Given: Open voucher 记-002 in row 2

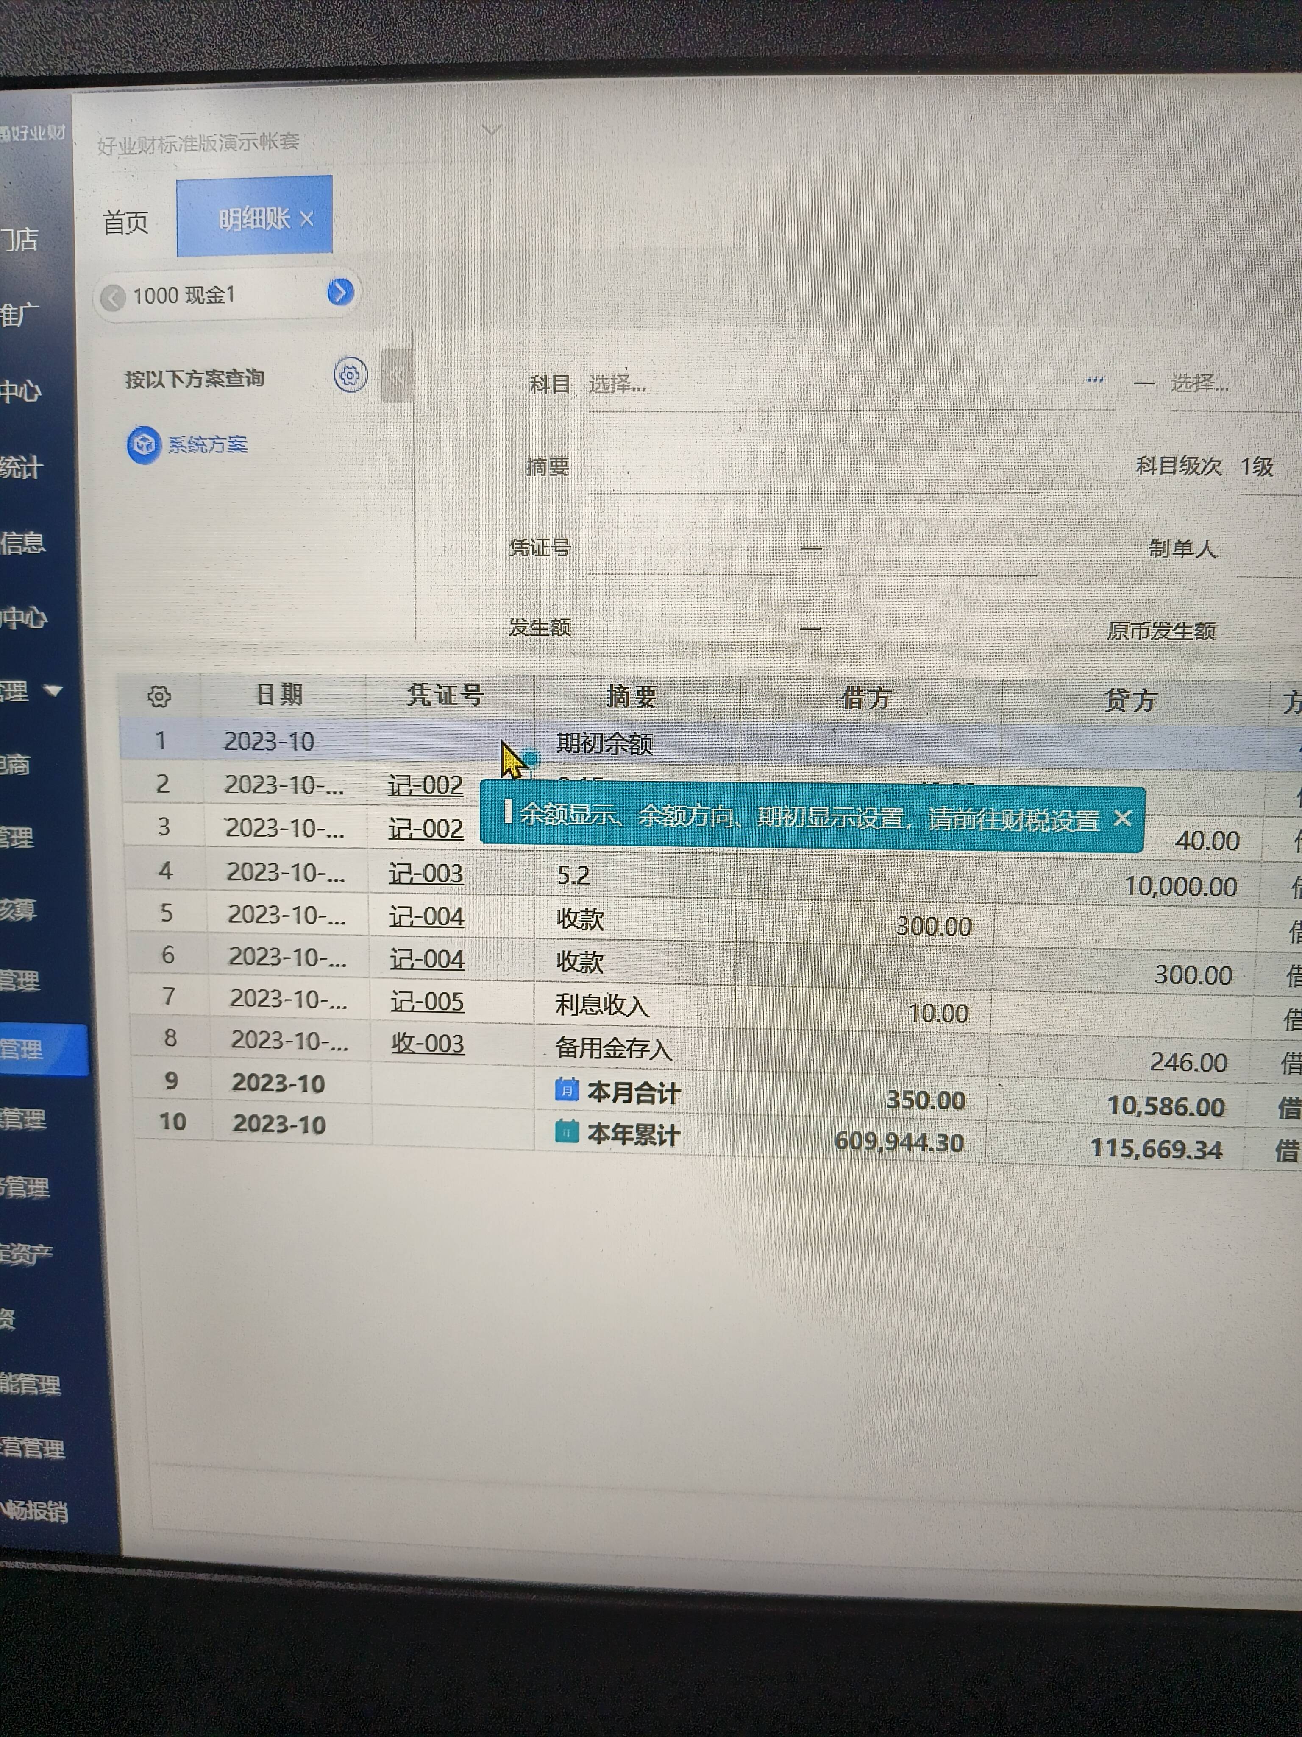Looking at the screenshot, I should click(426, 785).
